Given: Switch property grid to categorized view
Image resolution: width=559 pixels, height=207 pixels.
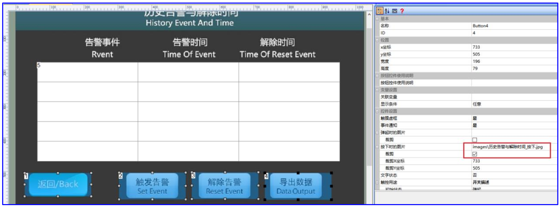Looking at the screenshot, I should 380,11.
